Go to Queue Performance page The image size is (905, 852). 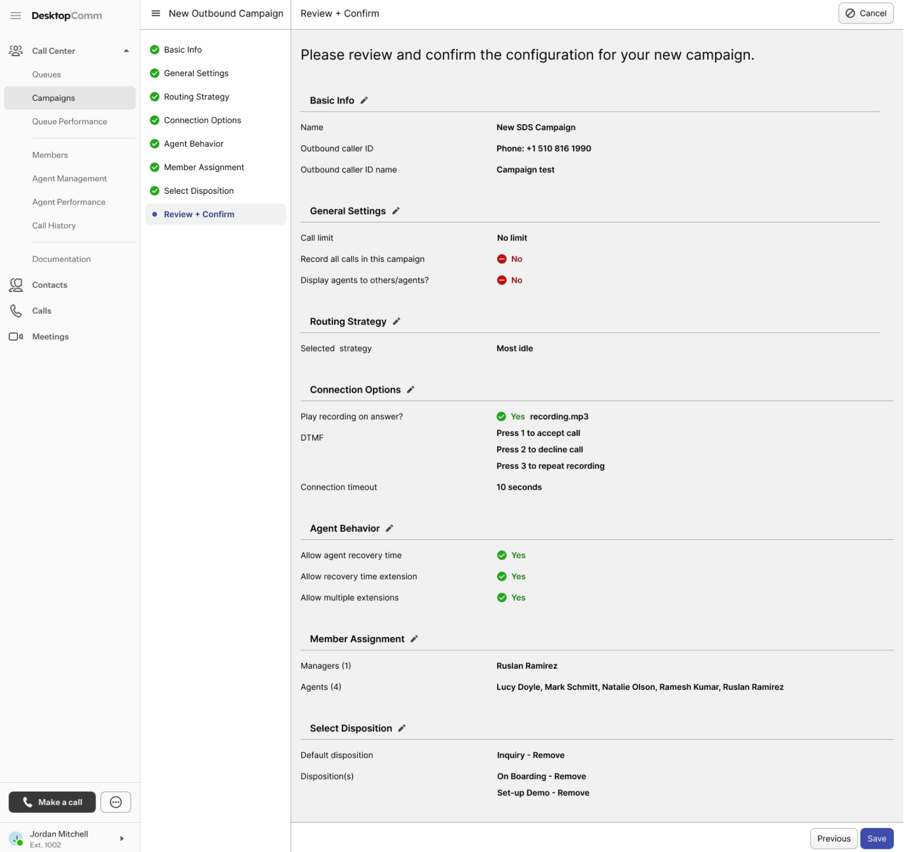(69, 121)
